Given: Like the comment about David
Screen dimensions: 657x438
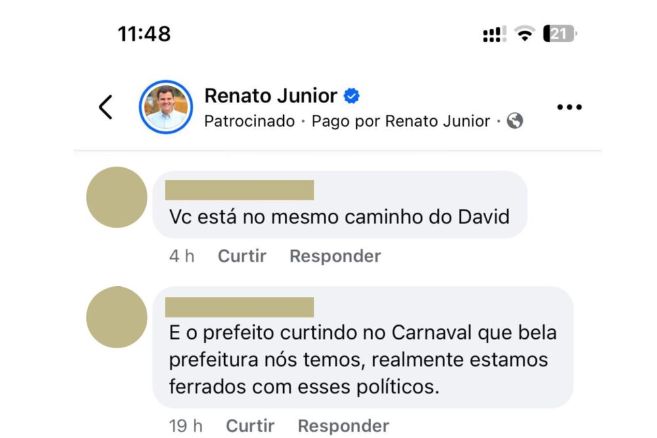Looking at the screenshot, I should (242, 256).
